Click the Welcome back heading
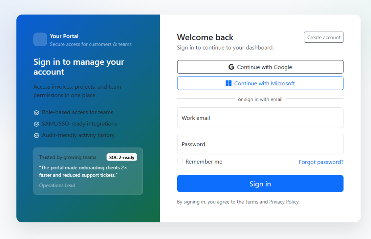 pos(205,37)
